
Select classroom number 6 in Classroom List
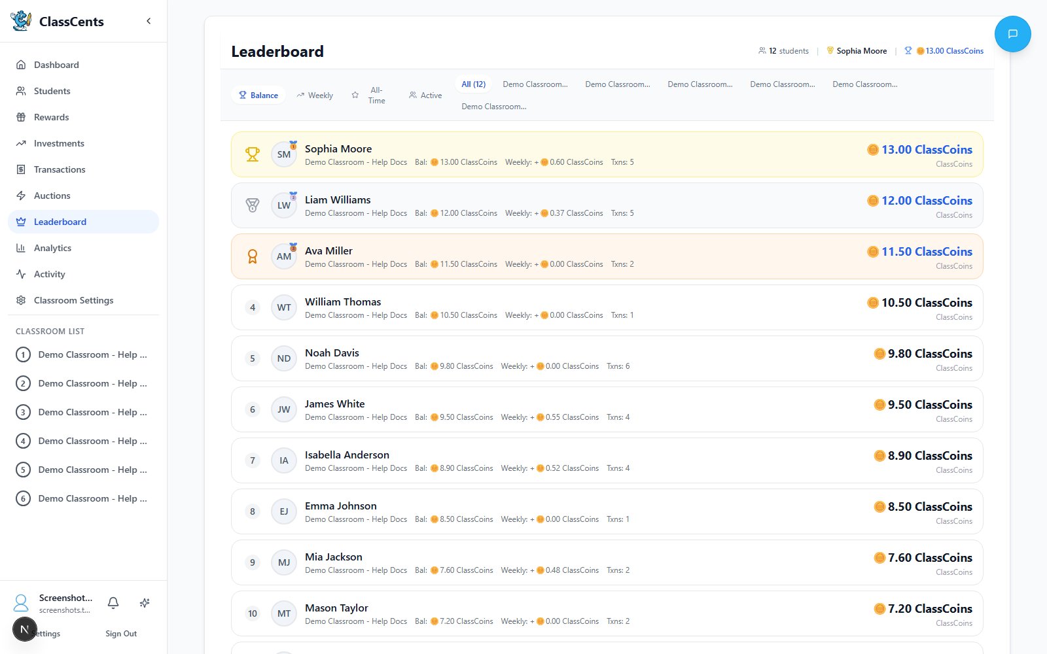[83, 498]
